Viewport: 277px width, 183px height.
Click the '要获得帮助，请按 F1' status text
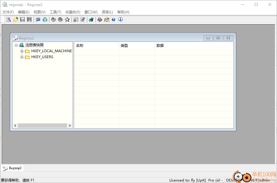click(18, 180)
